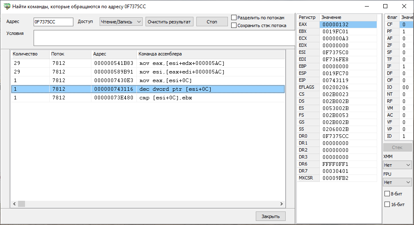Click address 00000073E480 cell
The image size is (414, 225).
pos(114,98)
